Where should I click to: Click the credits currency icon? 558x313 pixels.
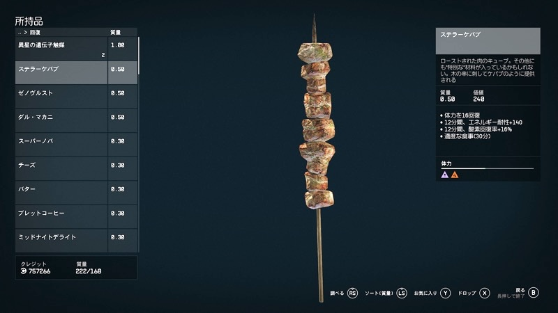click(x=24, y=271)
